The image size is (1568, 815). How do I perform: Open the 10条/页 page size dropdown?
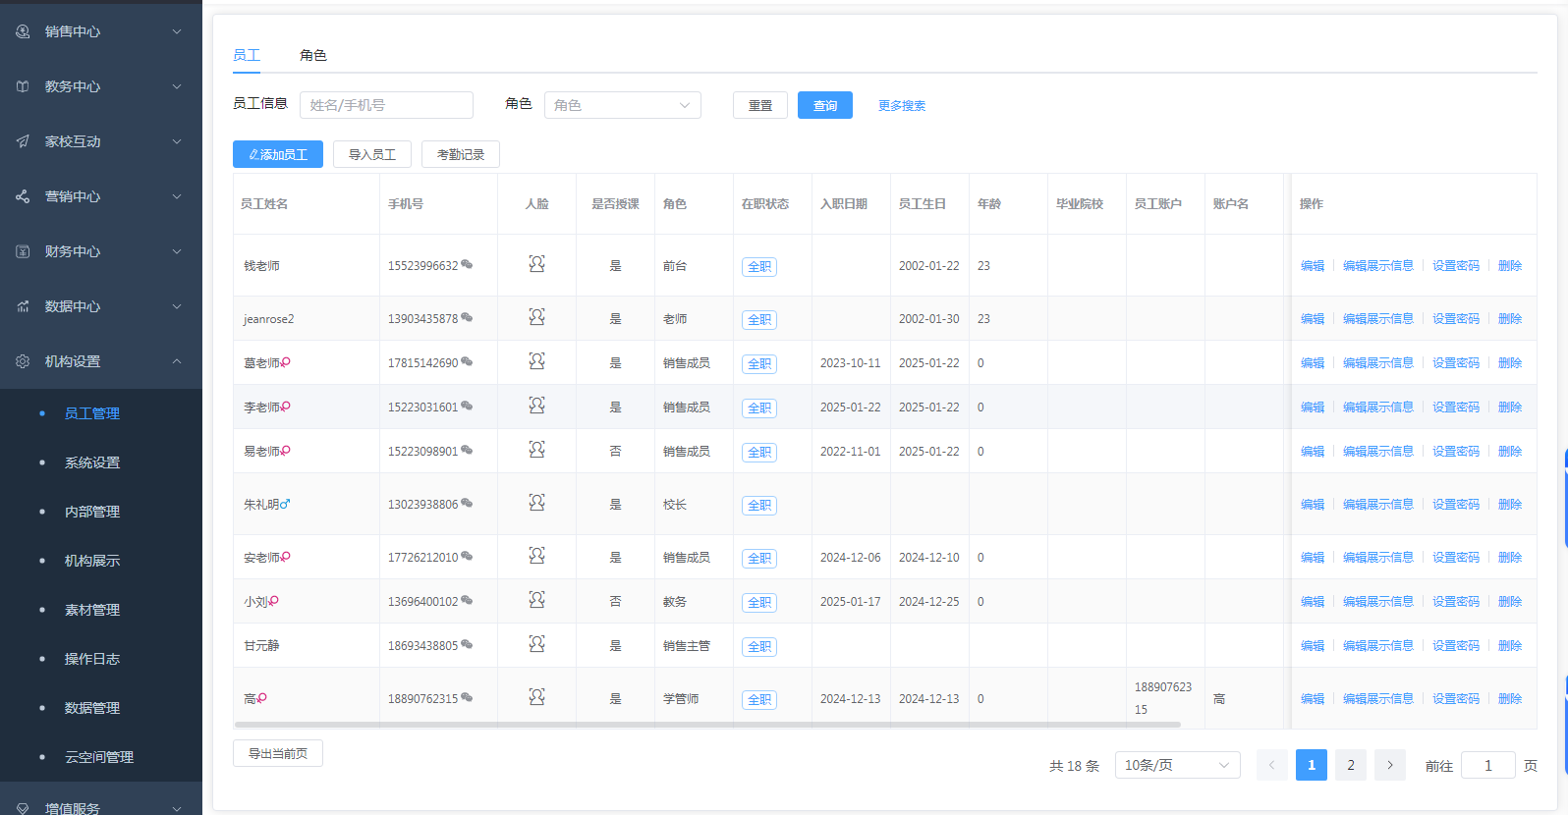[x=1178, y=765]
